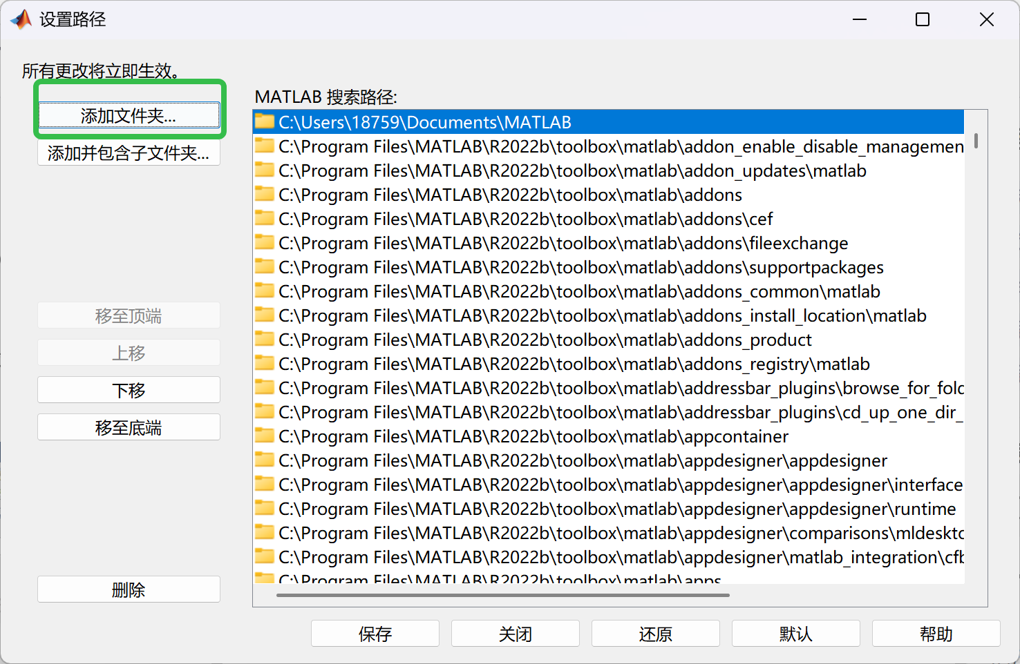Select the addon_updates\matlab path entry
Image resolution: width=1020 pixels, height=664 pixels.
(609, 170)
